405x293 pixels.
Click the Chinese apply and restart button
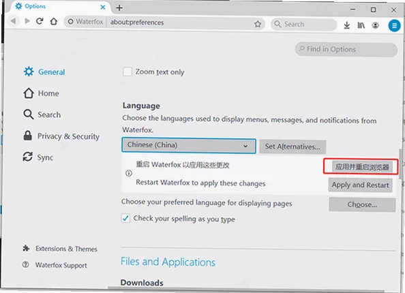362,167
